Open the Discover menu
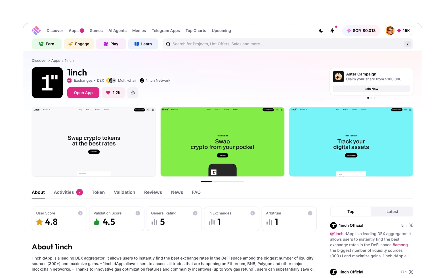This screenshot has width=445, height=278. (x=55, y=31)
